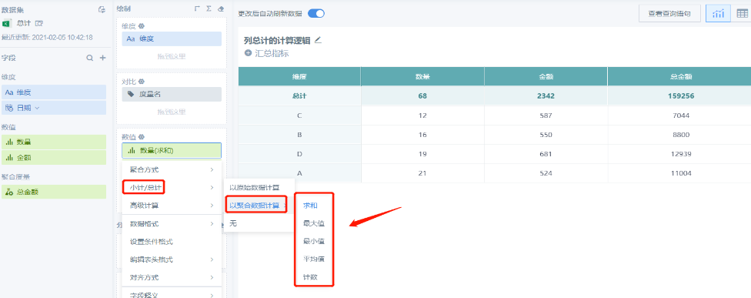Select 维度 field in the fields list
The image size is (751, 298).
pyautogui.click(x=53, y=92)
